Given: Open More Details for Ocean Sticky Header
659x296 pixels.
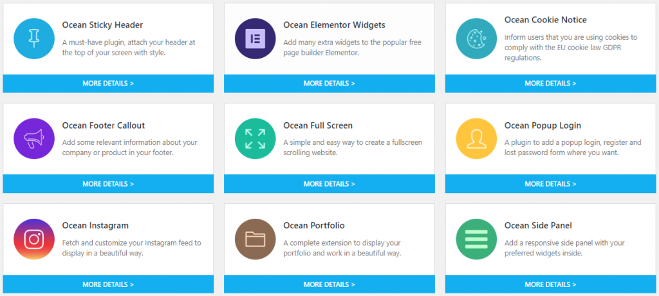Looking at the screenshot, I should click(x=108, y=83).
